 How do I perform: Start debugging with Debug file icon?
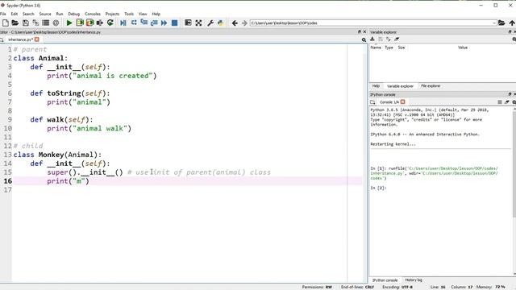[123, 23]
